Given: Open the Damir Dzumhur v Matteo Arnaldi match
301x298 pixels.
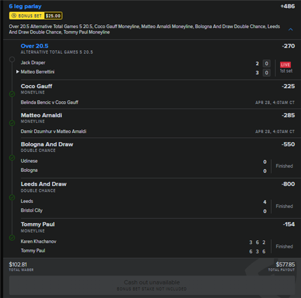Looking at the screenshot, I should (x=53, y=132).
